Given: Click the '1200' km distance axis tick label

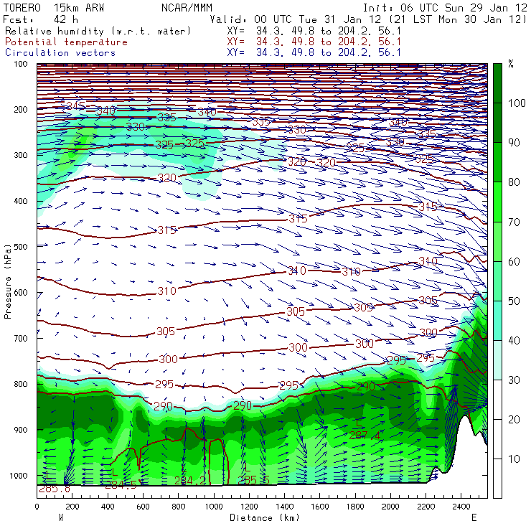Looking at the screenshot, I should point(249,507).
